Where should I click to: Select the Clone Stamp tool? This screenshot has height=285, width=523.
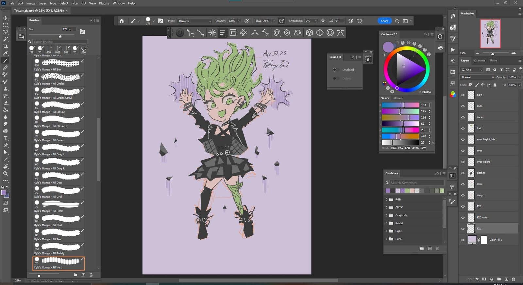5,88
